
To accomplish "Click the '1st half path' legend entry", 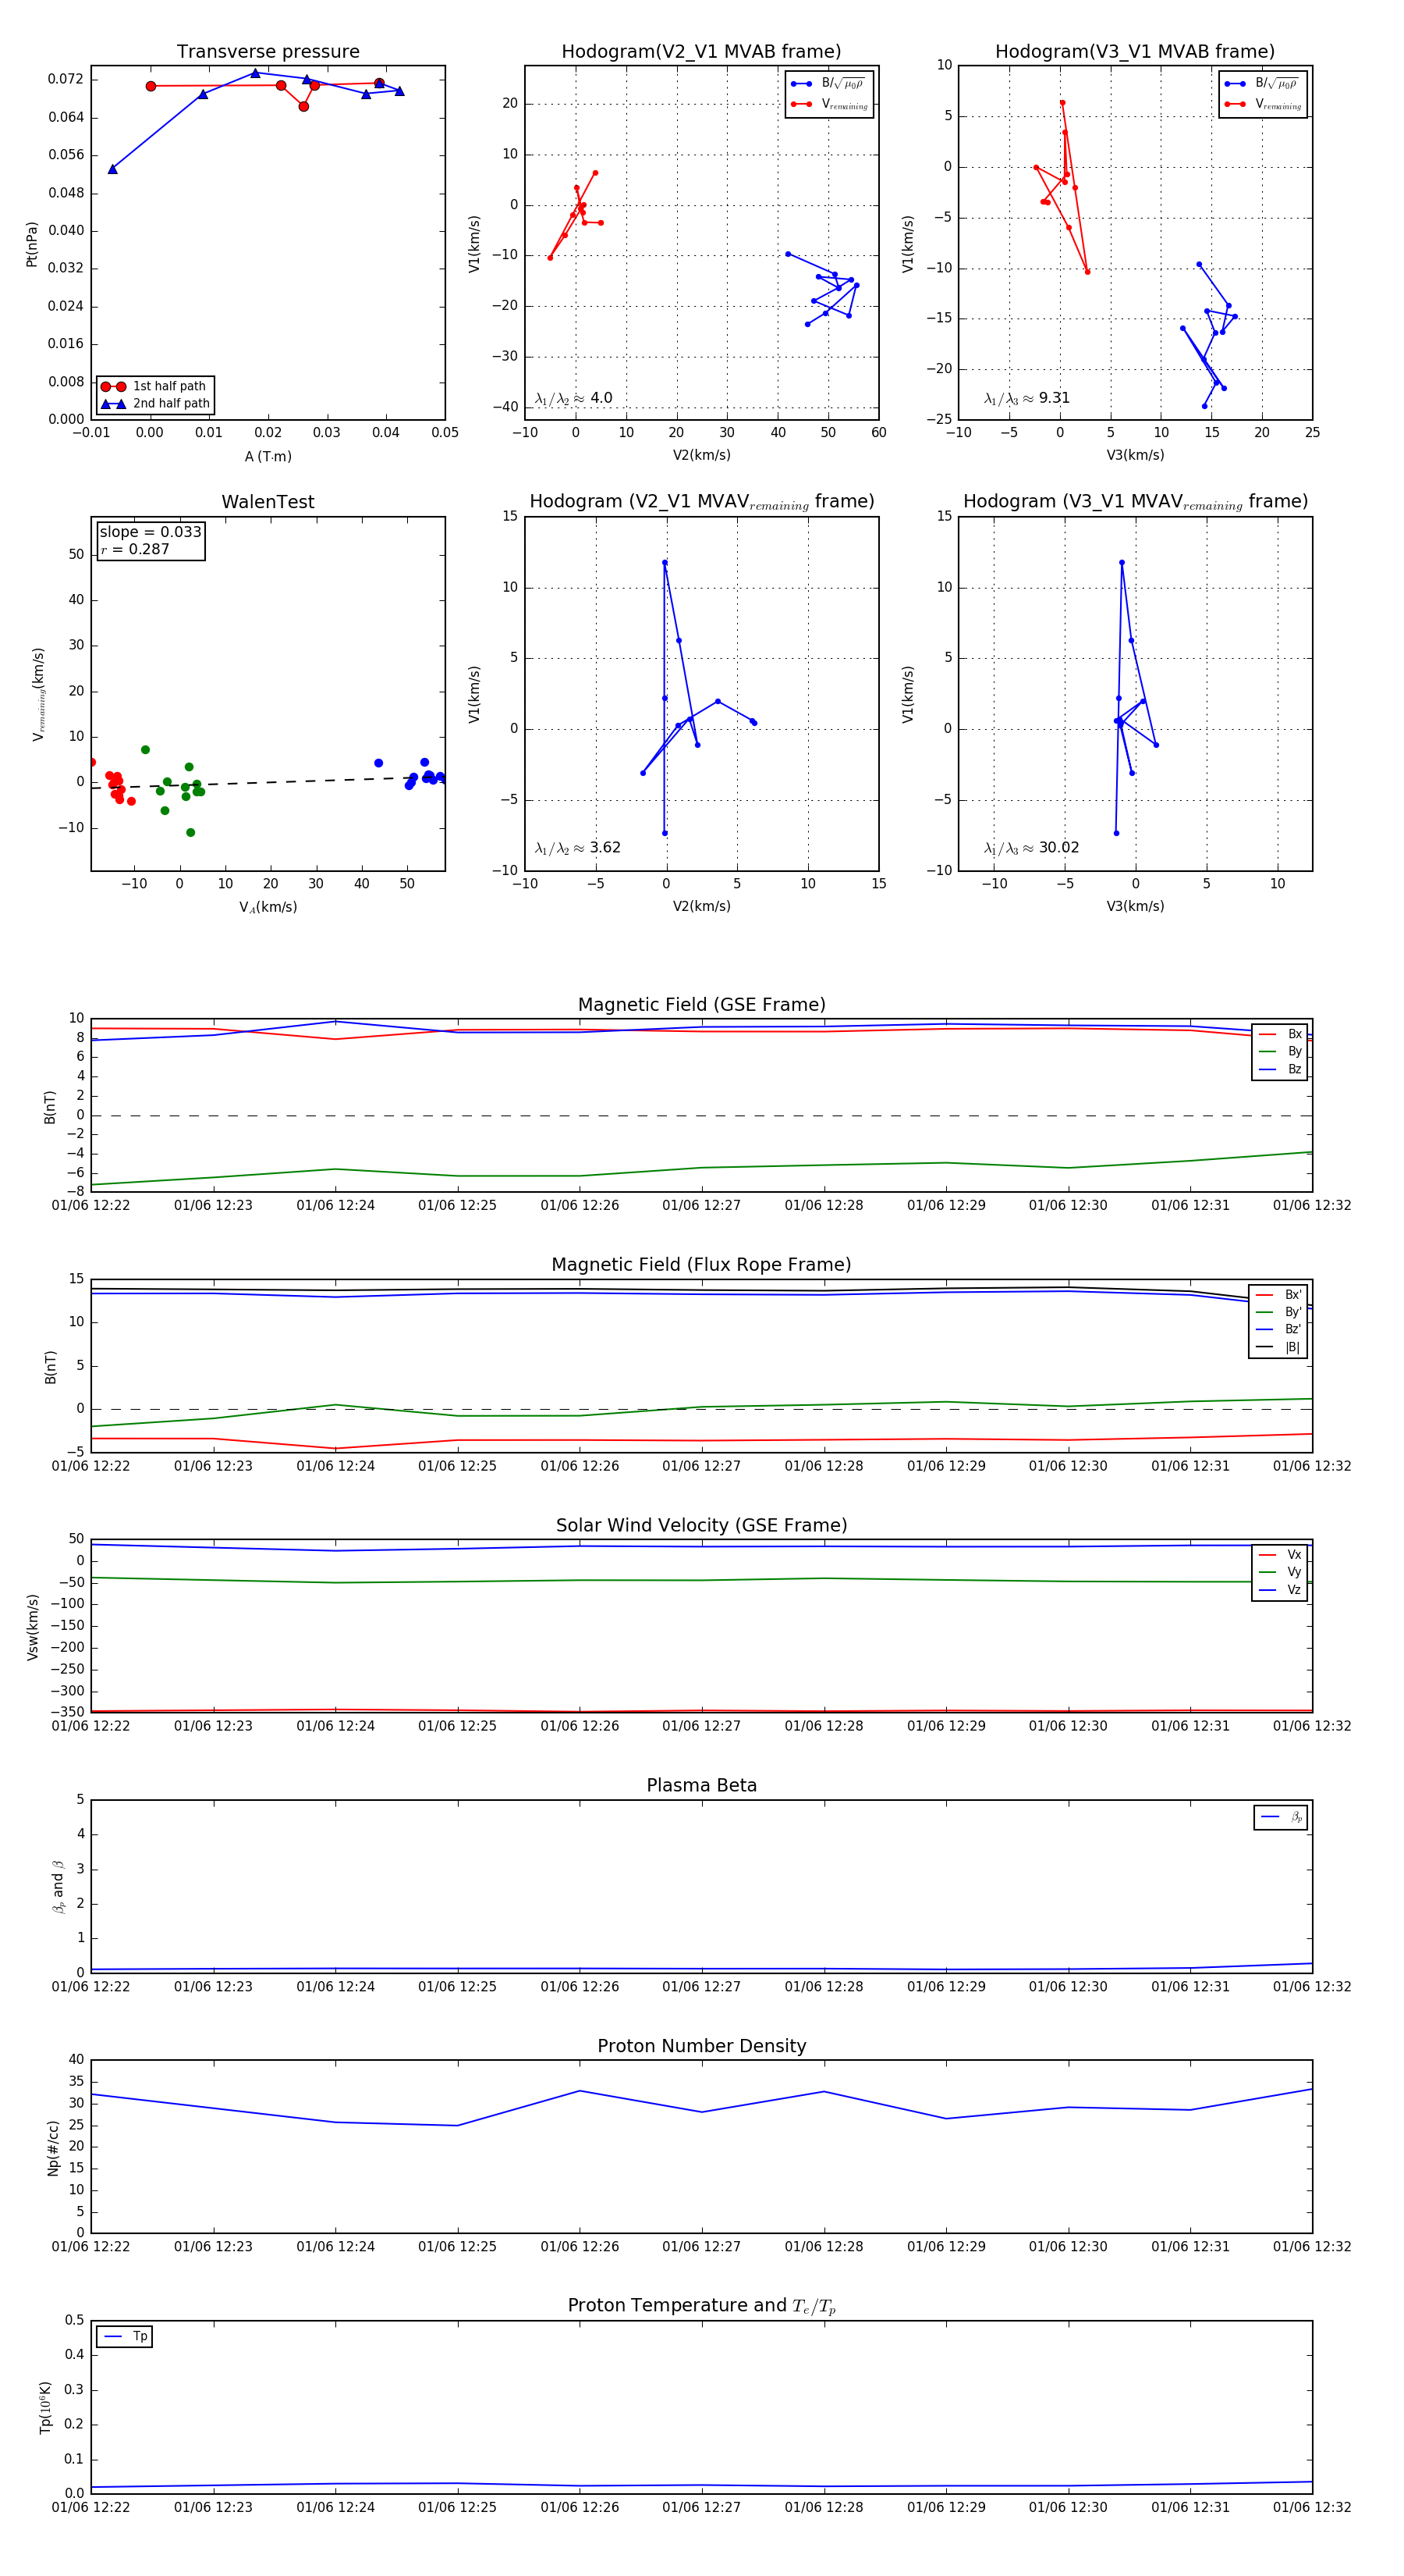I will [156, 386].
